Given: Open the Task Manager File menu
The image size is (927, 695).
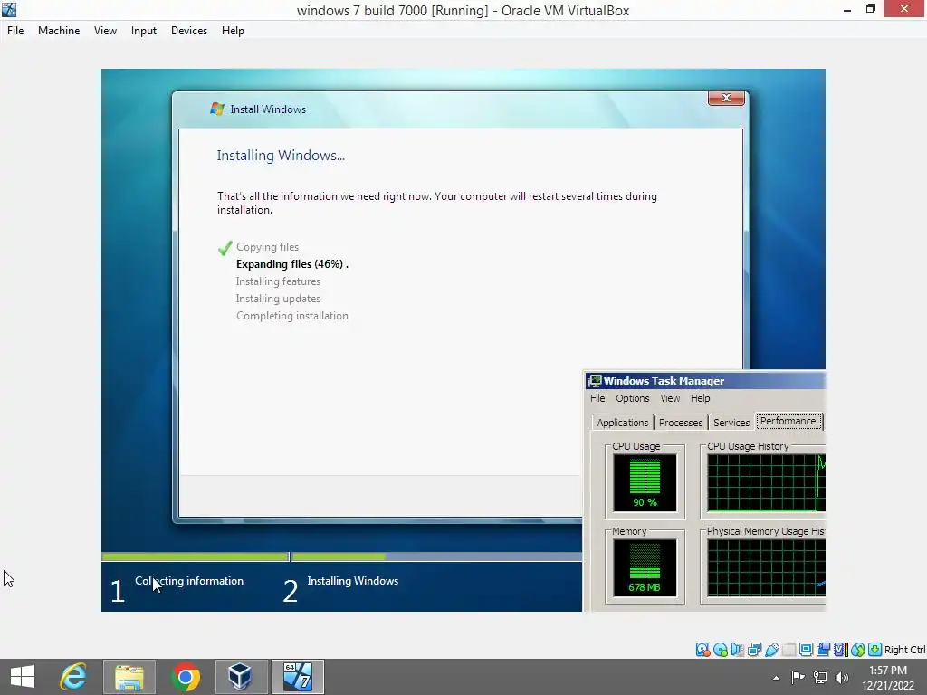Looking at the screenshot, I should tap(597, 398).
